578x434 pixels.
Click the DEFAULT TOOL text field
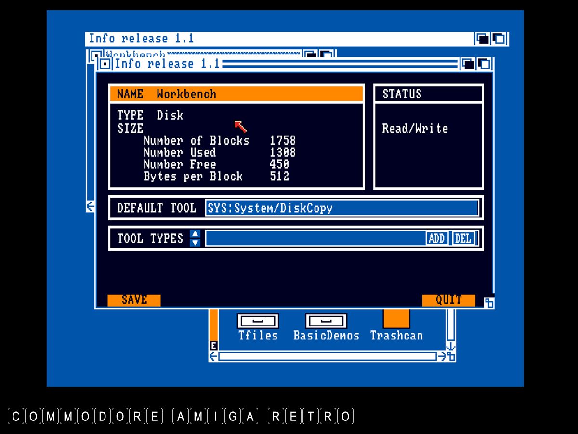342,208
